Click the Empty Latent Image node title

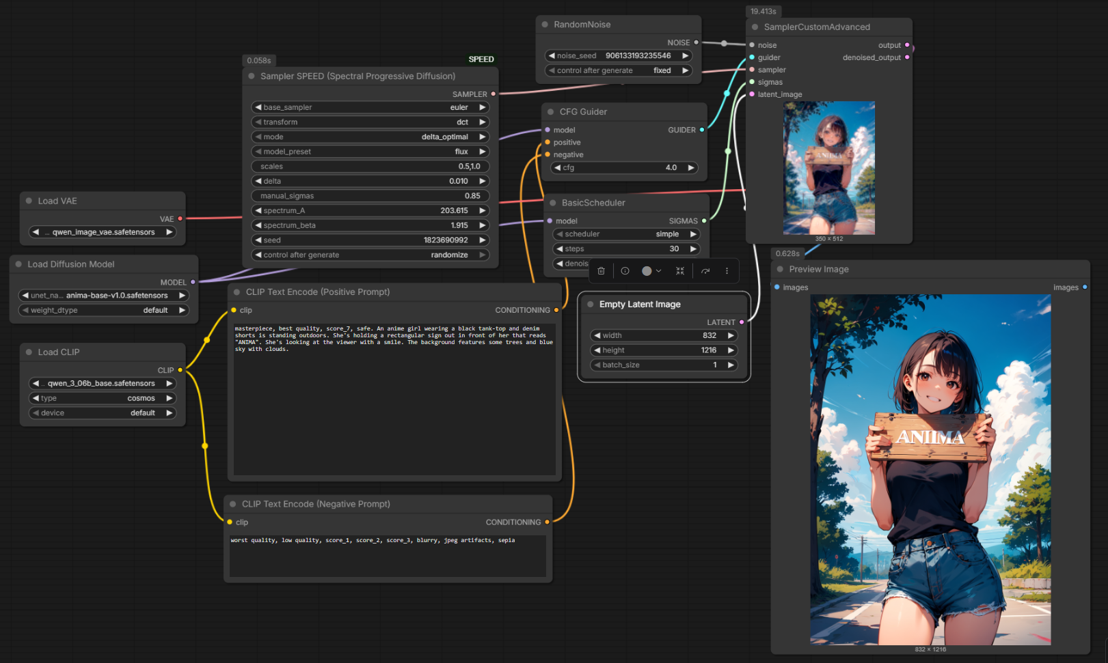(640, 304)
